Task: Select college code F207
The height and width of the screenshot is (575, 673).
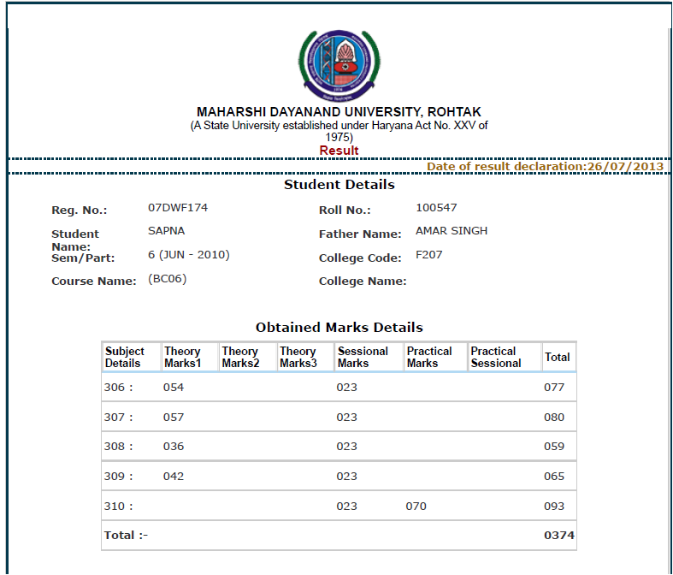Action: point(428,255)
